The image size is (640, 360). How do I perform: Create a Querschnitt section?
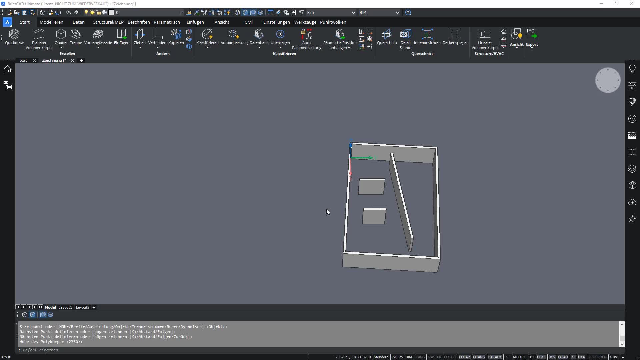coord(387,37)
